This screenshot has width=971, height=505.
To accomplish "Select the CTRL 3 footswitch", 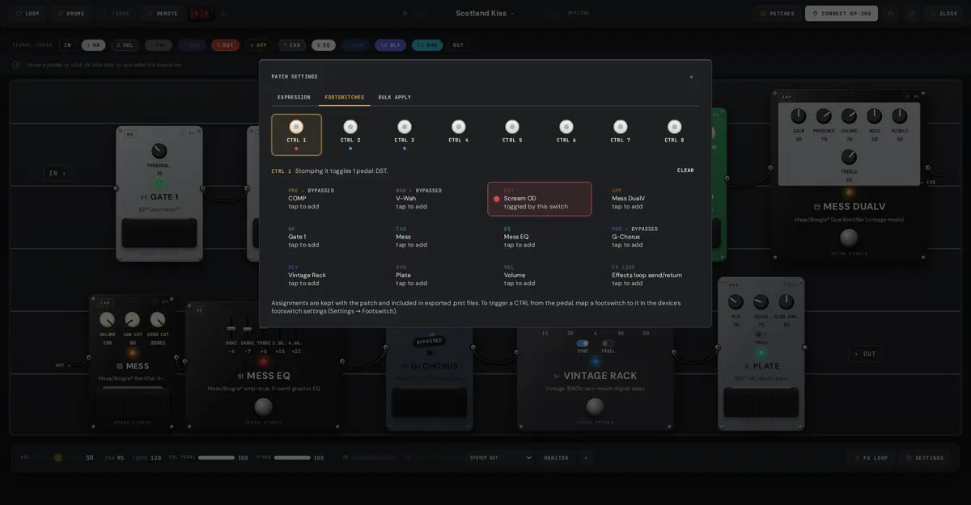I will tap(405, 134).
